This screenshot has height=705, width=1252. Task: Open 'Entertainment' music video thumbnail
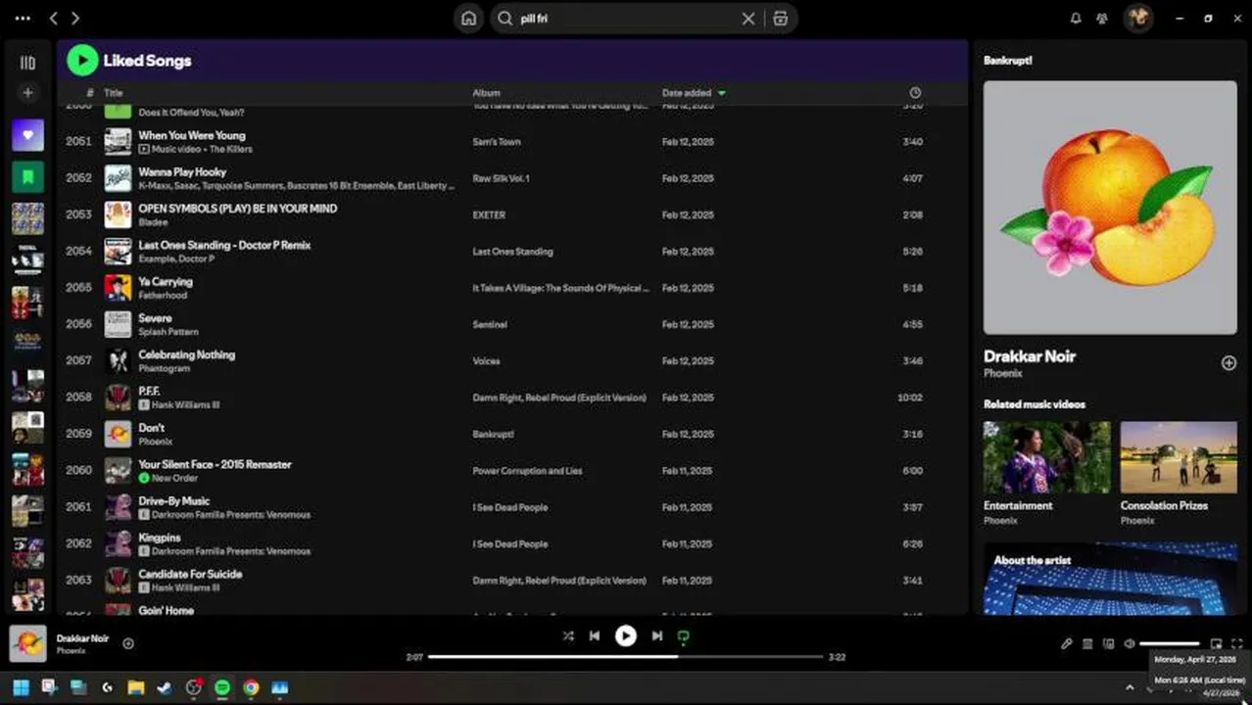pos(1047,457)
